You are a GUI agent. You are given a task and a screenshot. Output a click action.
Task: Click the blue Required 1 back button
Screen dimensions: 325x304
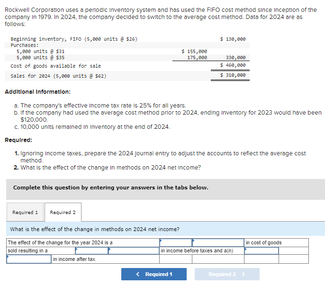pos(154,274)
